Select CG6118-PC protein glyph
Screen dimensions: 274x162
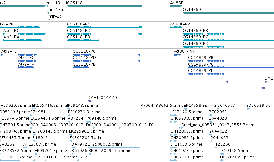coord(106,55)
